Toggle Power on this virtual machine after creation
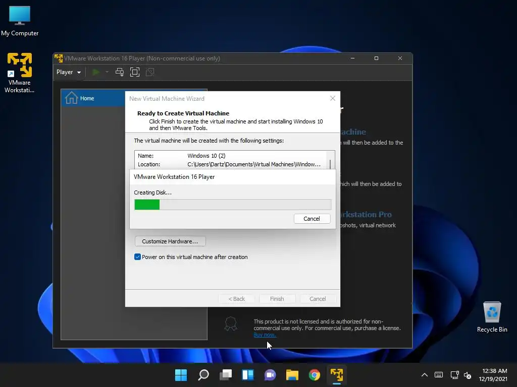This screenshot has width=517, height=387. click(x=137, y=257)
